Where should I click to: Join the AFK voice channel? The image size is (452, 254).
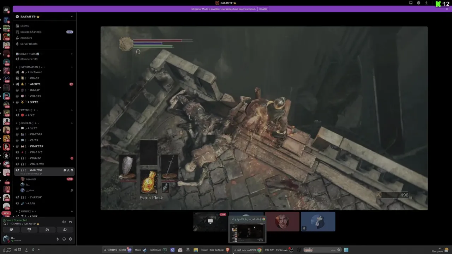coord(44,203)
